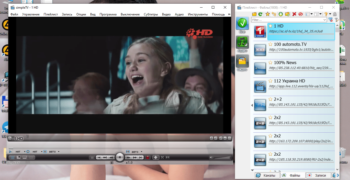Toggle favorite star for 112 Украина HD
This screenshot has width=350, height=180.
click(x=271, y=81)
